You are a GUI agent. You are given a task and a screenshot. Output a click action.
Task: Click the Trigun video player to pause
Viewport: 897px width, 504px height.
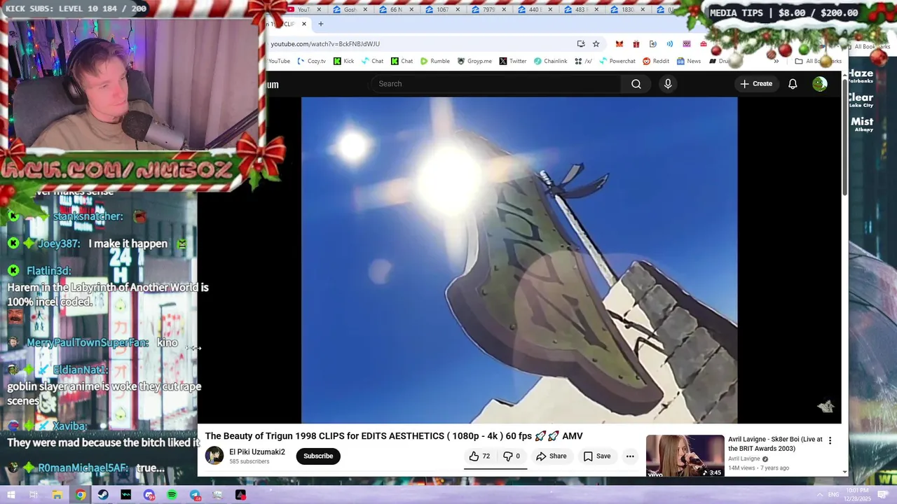[519, 260]
